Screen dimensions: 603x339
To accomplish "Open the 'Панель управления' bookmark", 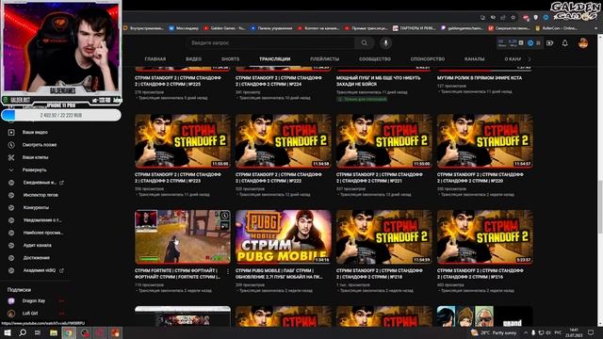I will coord(271,28).
